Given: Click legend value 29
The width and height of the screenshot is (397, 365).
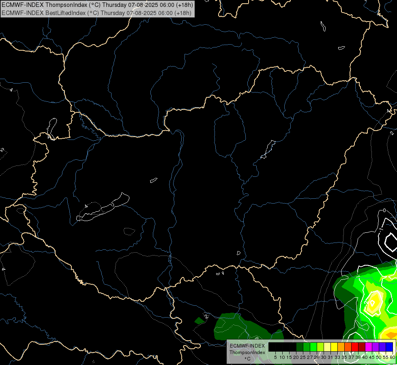Looking at the screenshot, I should tap(317, 357).
